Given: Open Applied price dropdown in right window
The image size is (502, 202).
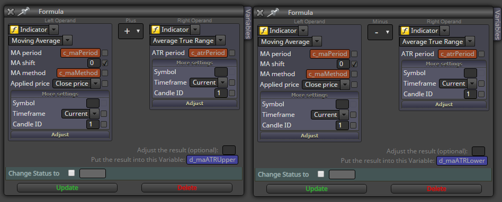Looking at the screenshot, I should pyautogui.click(x=345, y=85).
